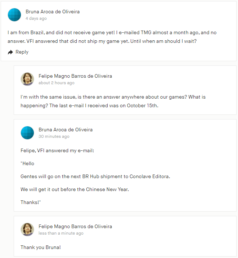Click Bruna's name on the 30-minutes-ago reply
The height and width of the screenshot is (258, 238).
point(66,130)
